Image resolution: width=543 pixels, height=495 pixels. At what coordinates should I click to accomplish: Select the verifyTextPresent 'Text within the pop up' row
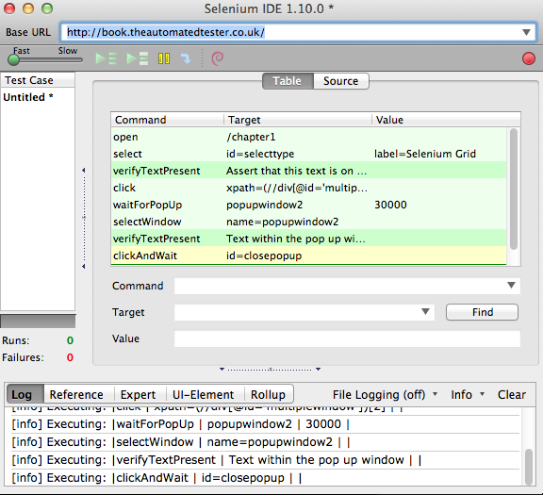(x=309, y=239)
